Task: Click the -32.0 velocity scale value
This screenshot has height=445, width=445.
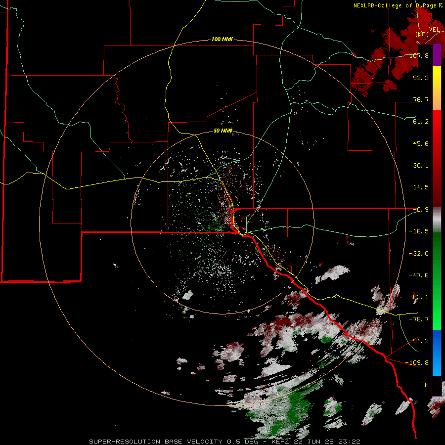Action: click(x=419, y=254)
